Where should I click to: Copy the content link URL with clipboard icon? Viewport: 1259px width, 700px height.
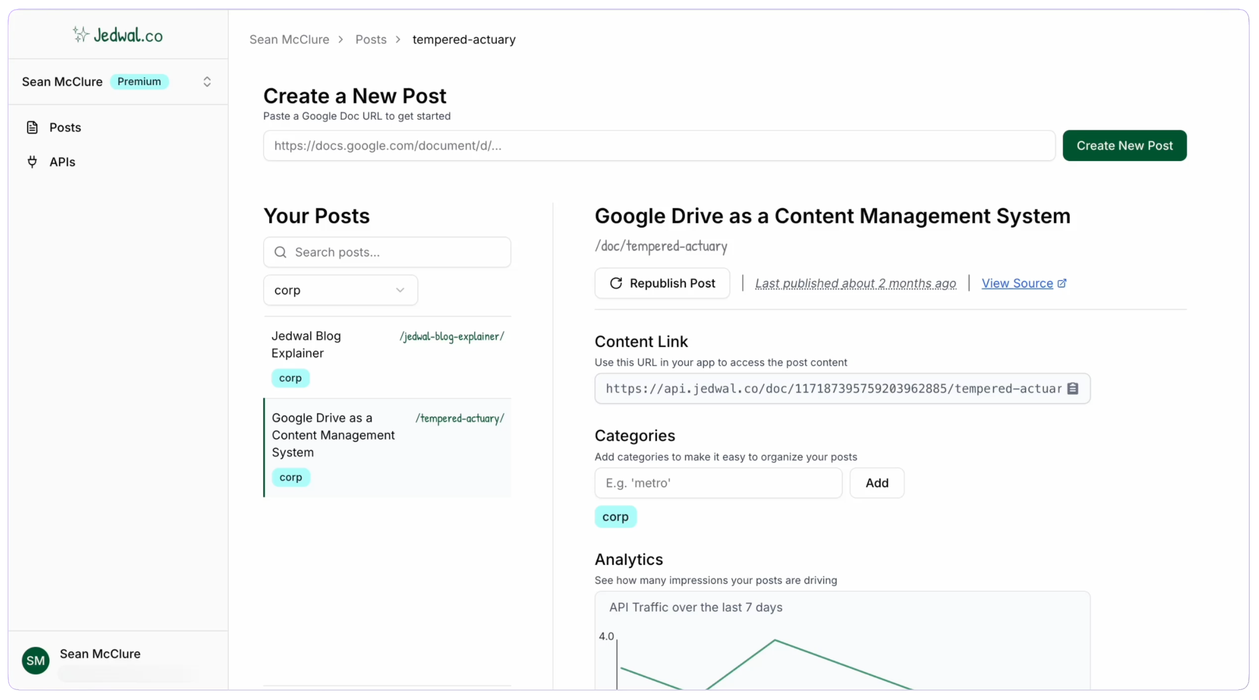[1073, 388]
